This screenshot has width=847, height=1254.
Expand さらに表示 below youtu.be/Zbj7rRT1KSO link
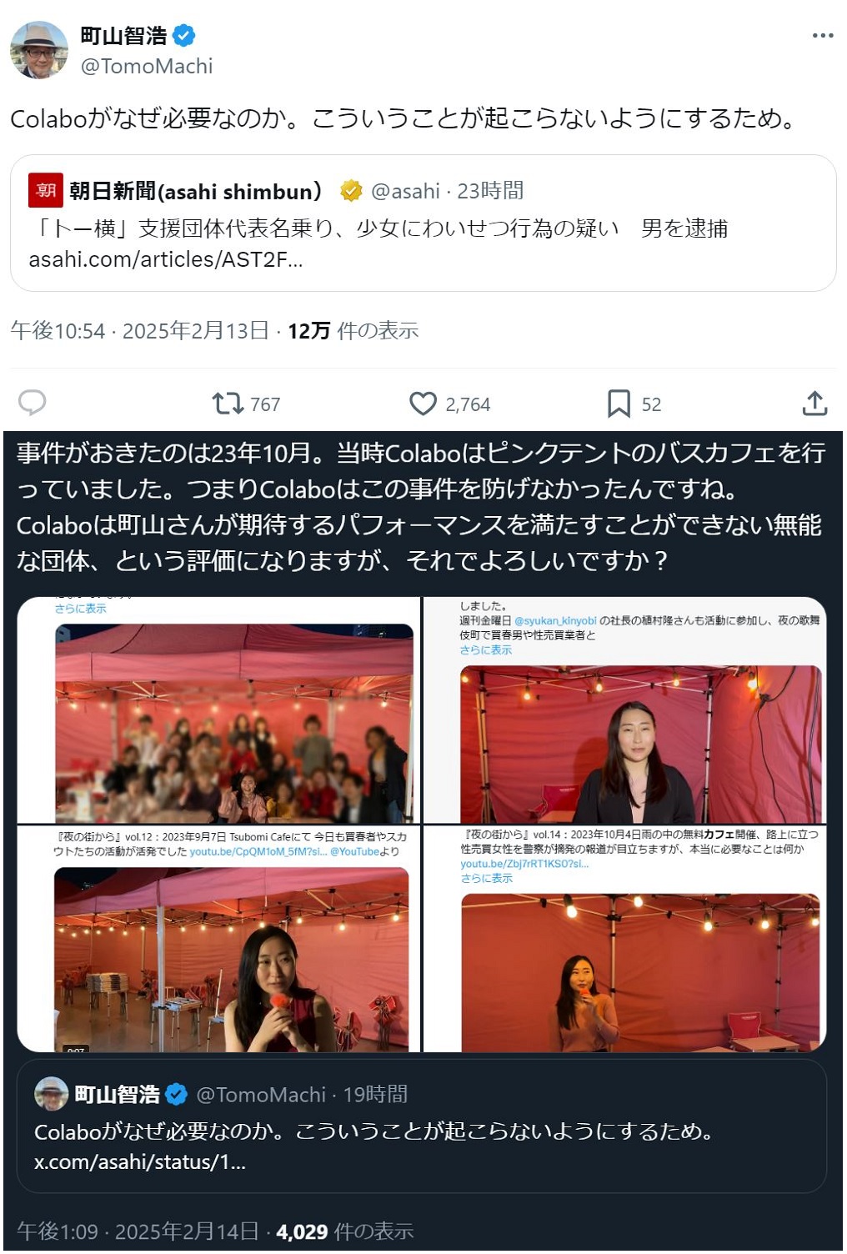[x=486, y=878]
